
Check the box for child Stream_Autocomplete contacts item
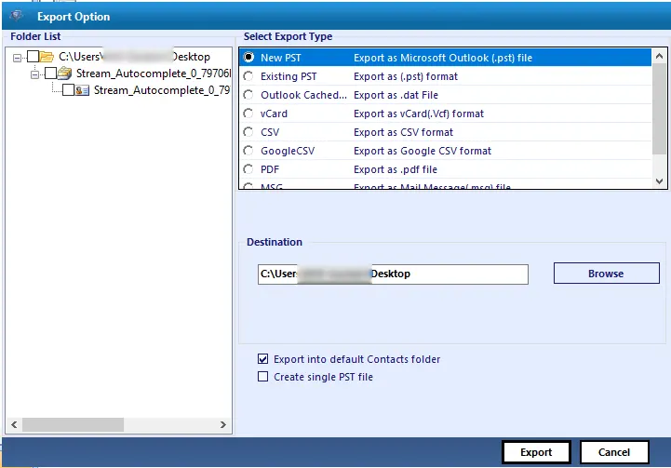[68, 90]
